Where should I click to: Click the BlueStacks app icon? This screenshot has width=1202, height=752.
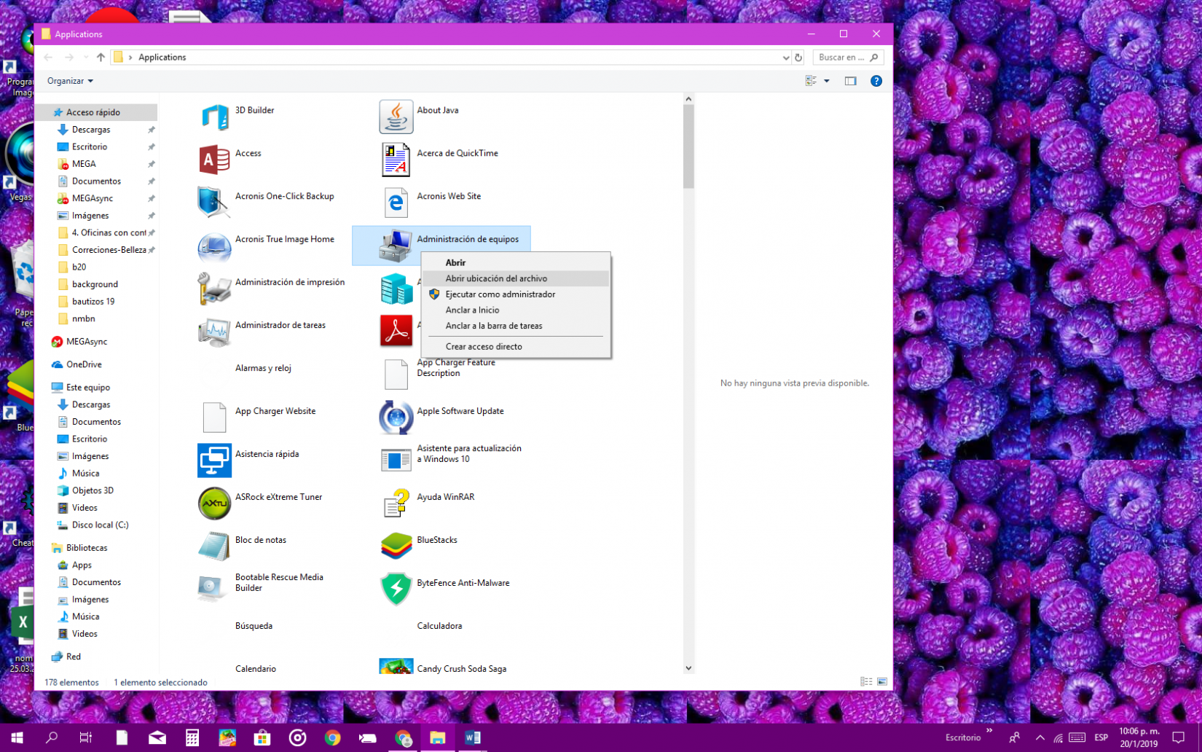click(396, 547)
